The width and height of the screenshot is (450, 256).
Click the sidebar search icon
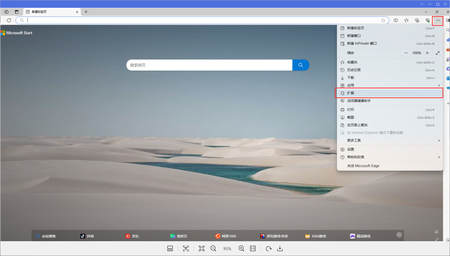448,30
